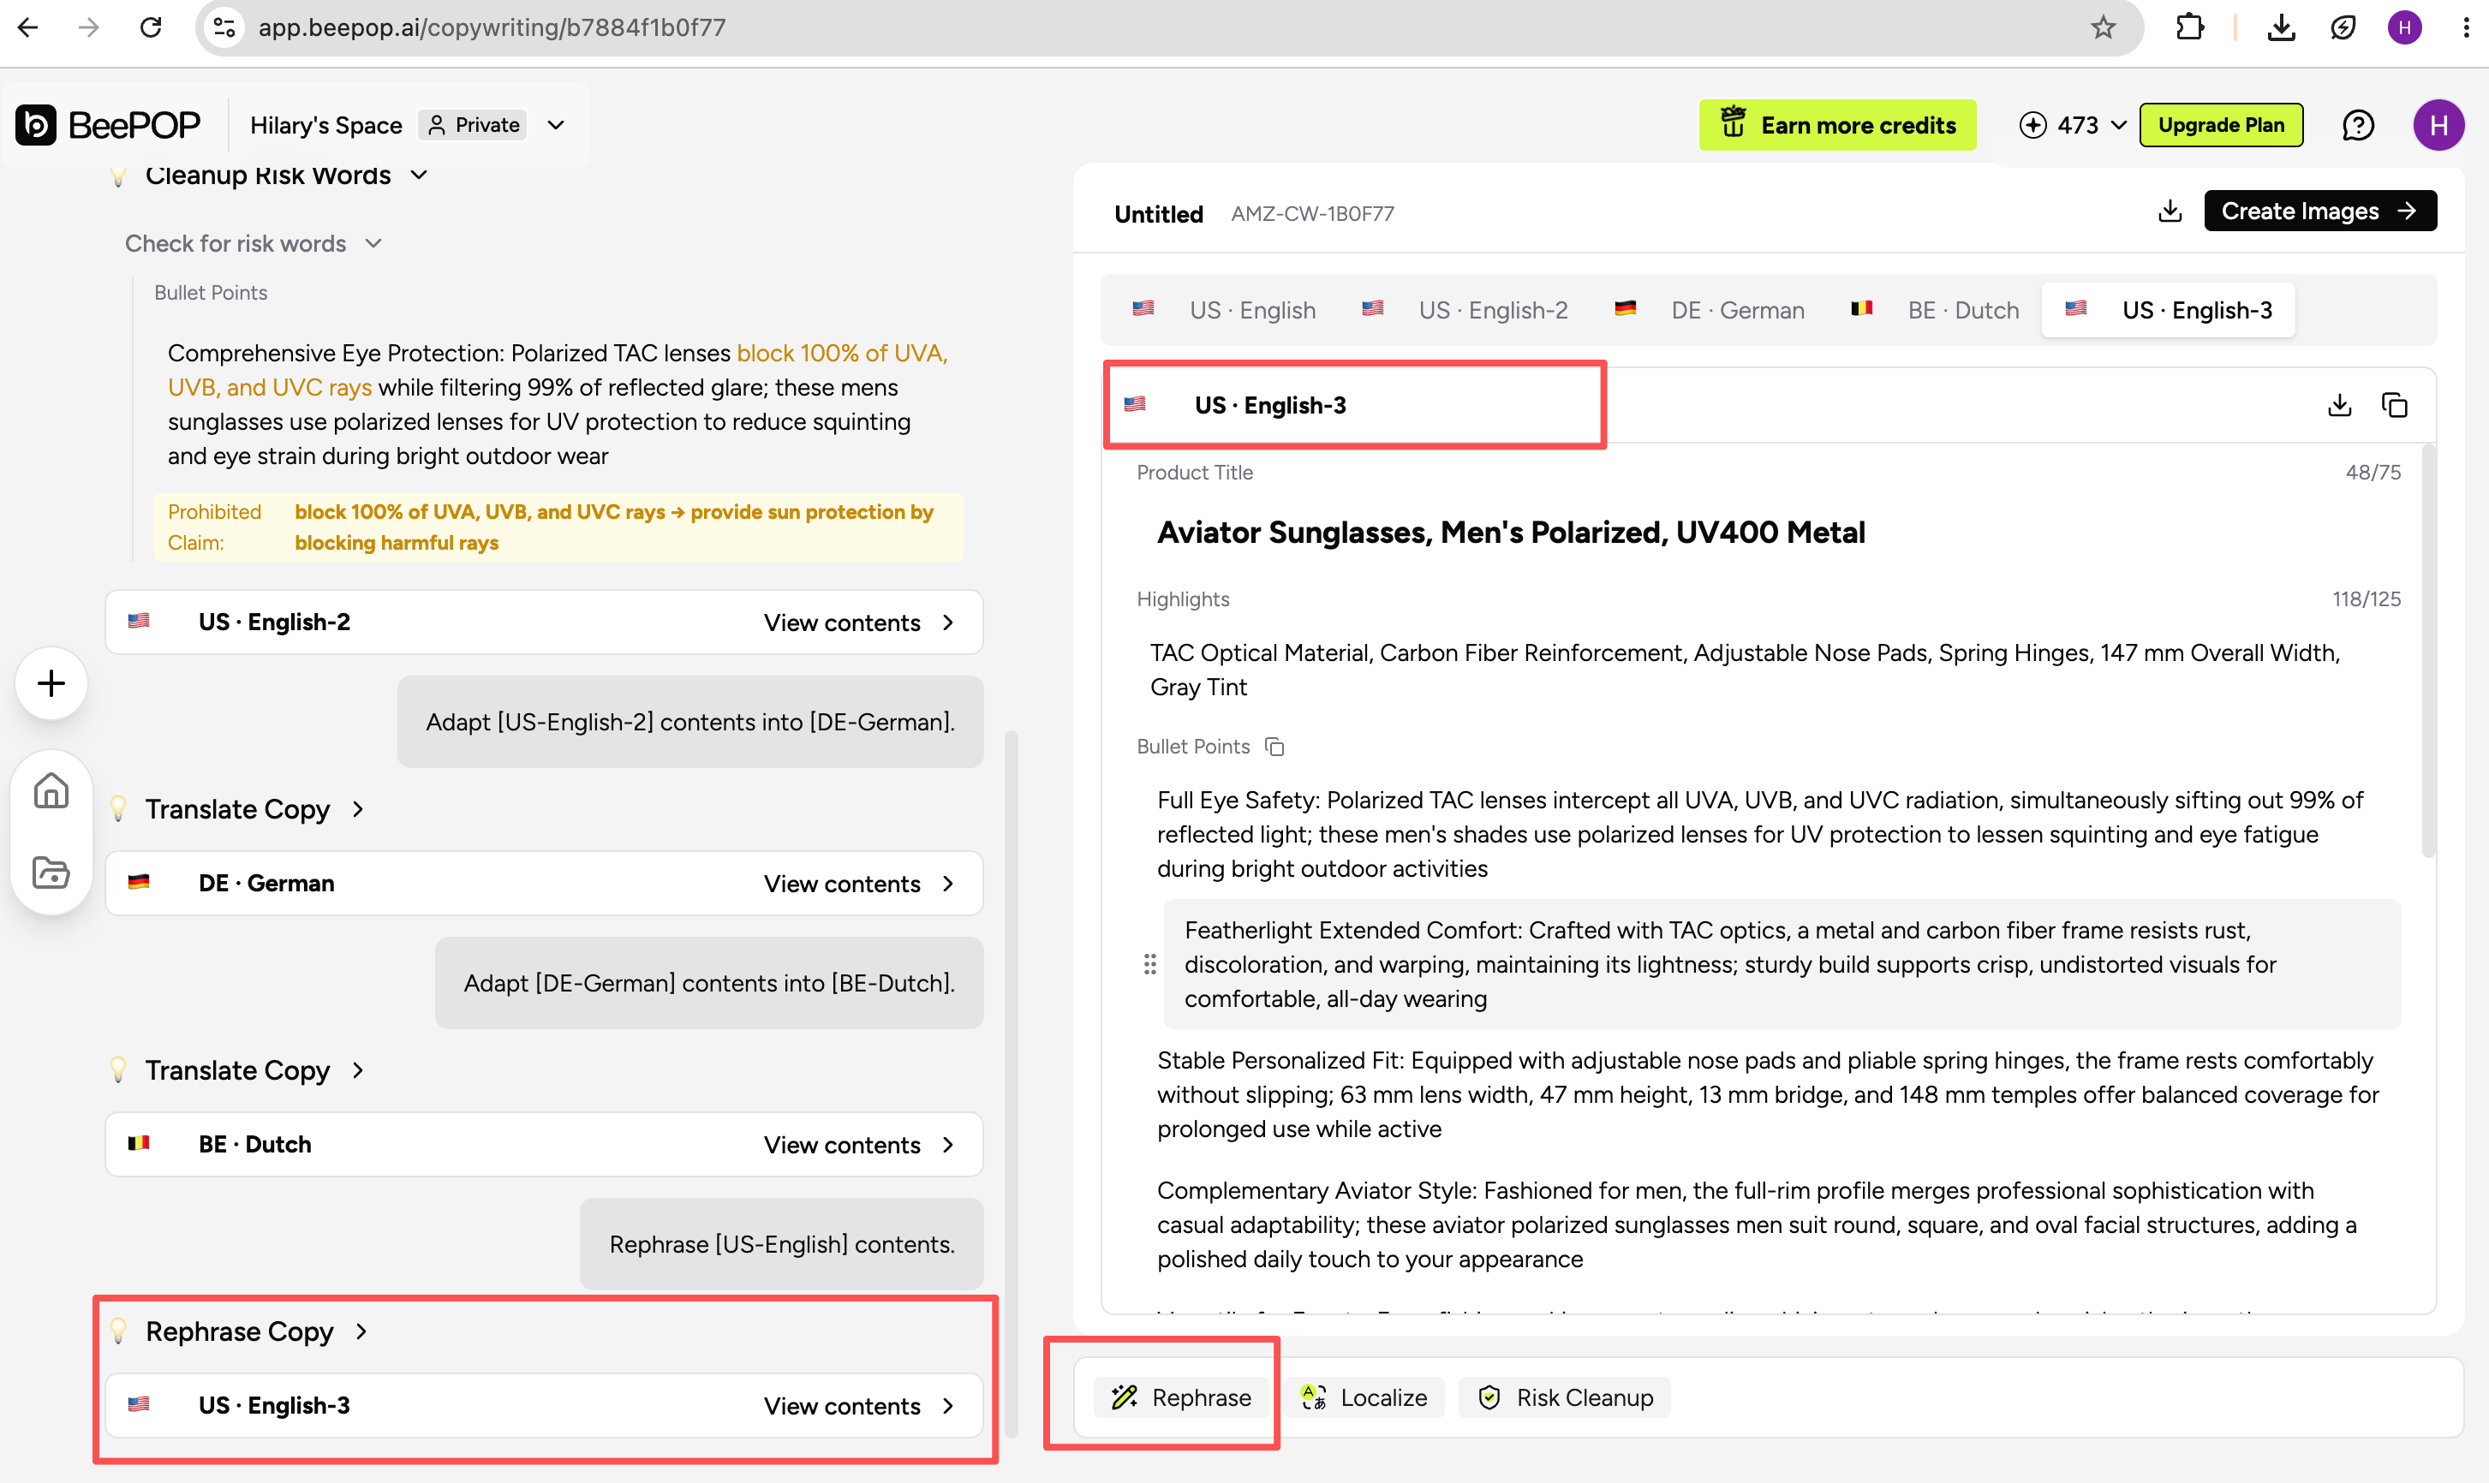Open the browser extensions puzzle icon
The image size is (2489, 1483).
(2189, 27)
